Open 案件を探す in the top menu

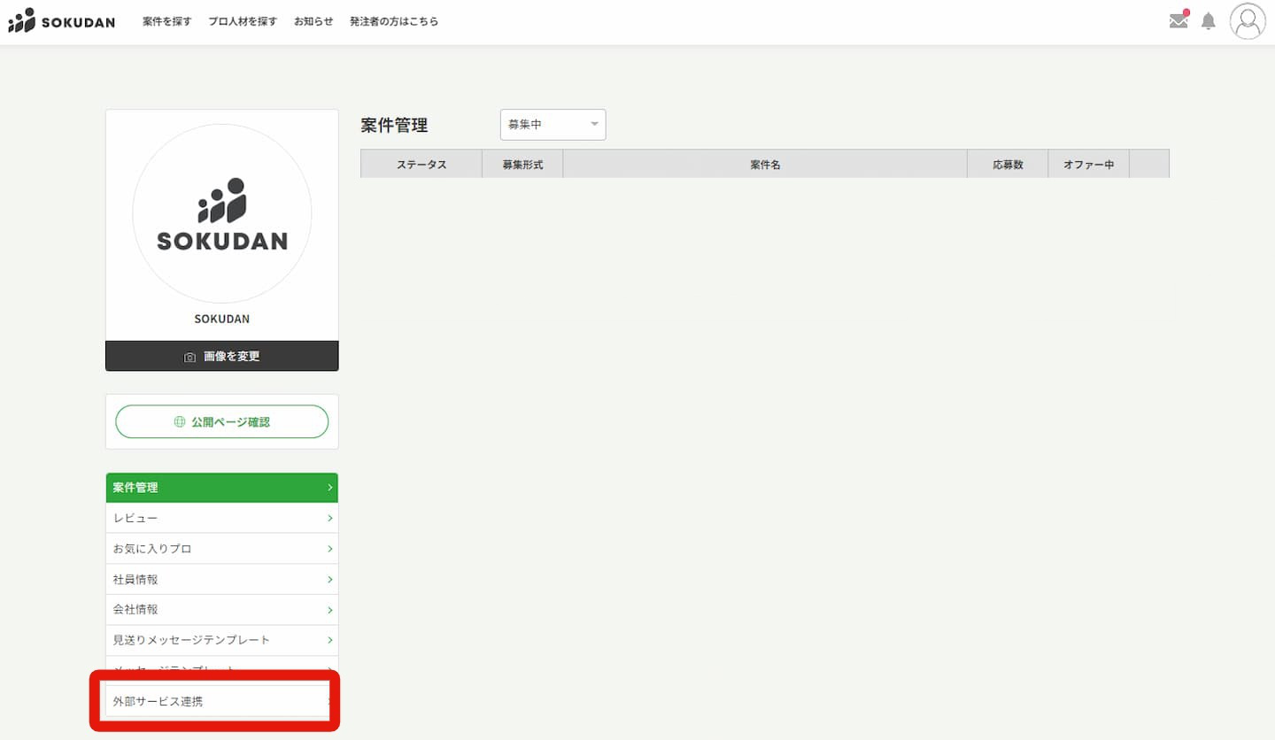pyautogui.click(x=166, y=21)
